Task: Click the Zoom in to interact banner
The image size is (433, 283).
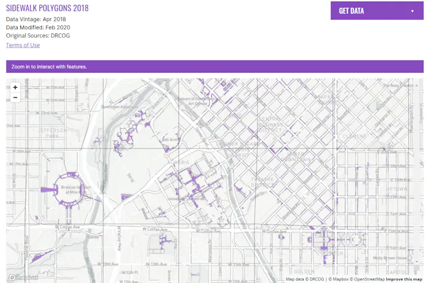Action: tap(215, 66)
